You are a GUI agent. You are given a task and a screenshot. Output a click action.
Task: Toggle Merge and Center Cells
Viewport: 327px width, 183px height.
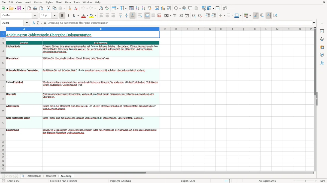[x=147, y=16]
